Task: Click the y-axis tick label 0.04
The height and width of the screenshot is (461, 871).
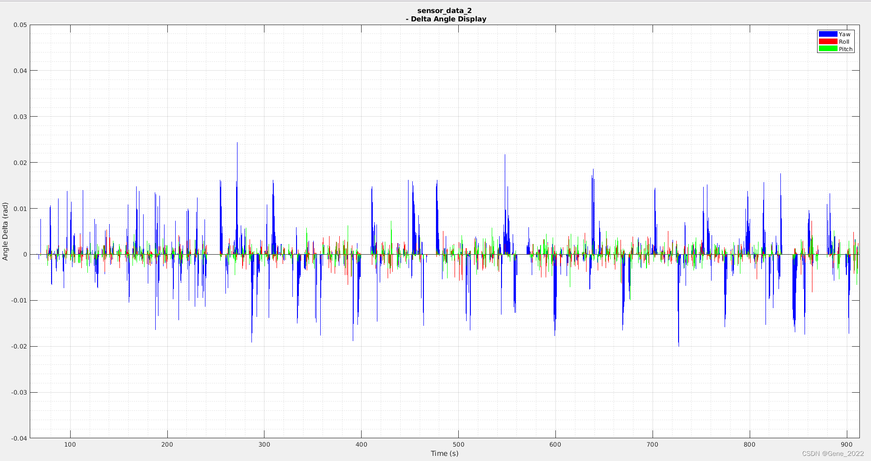Action: 20,71
